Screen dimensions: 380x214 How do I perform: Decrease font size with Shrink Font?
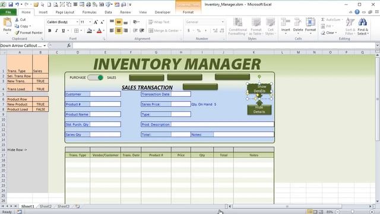(102, 22)
